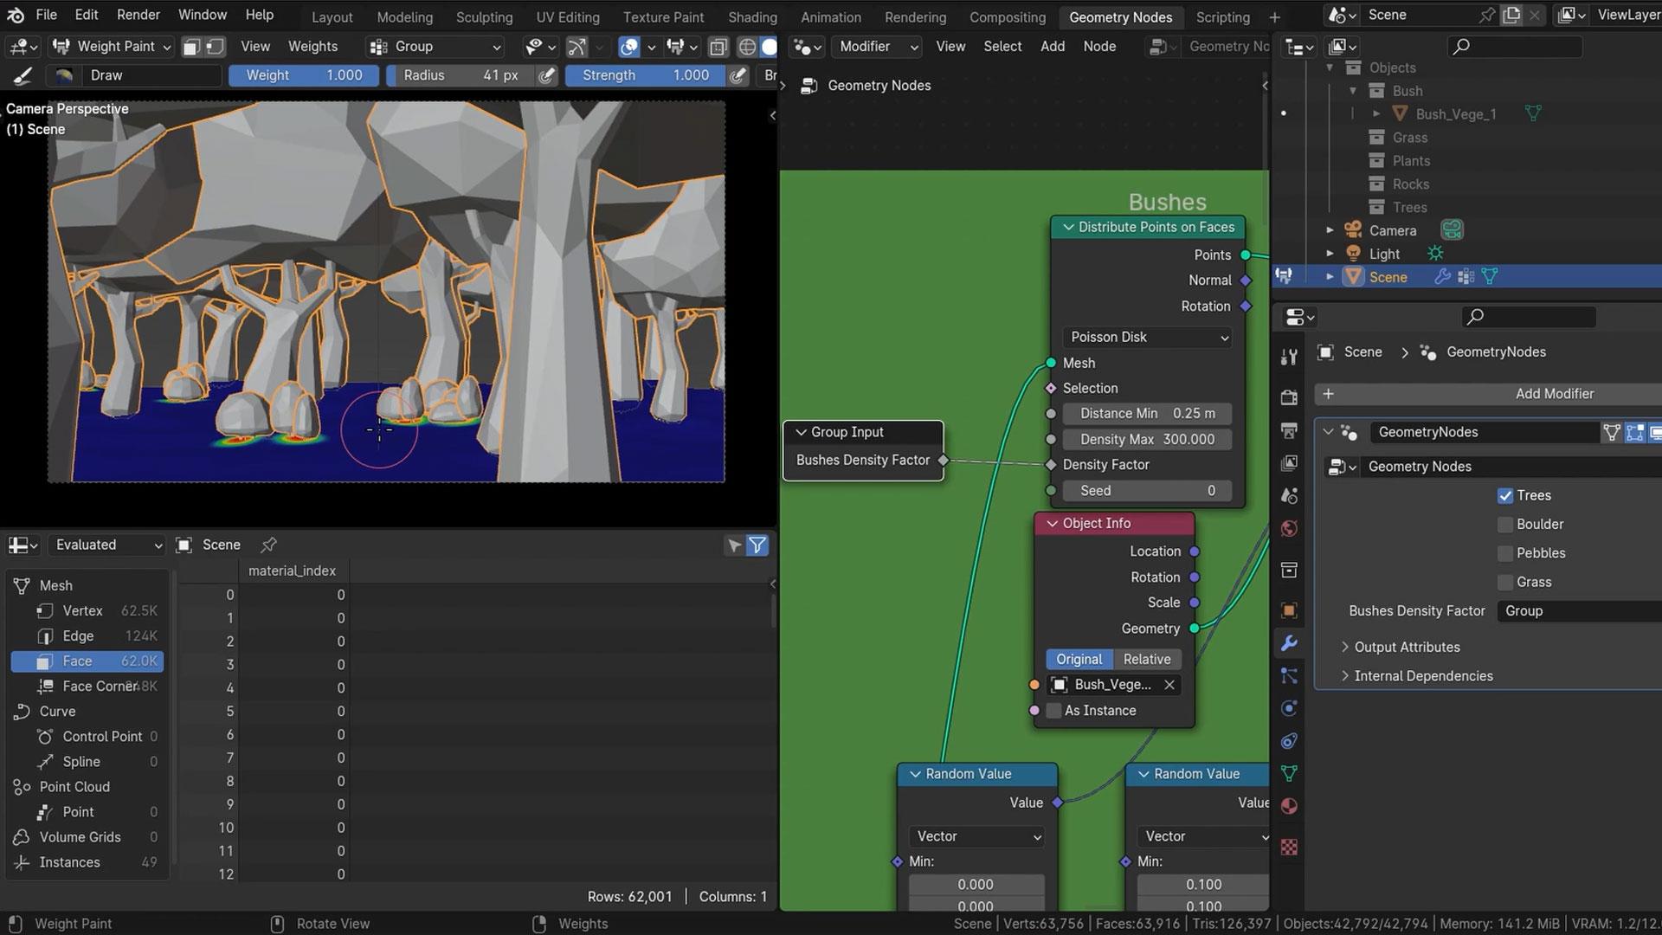Open the Material properties tab icon
Screen dimensions: 1662x935
click(x=1289, y=806)
